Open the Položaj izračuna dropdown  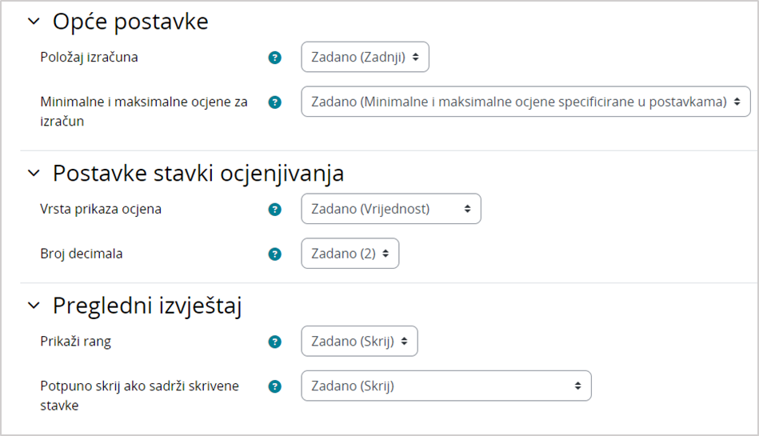click(365, 58)
